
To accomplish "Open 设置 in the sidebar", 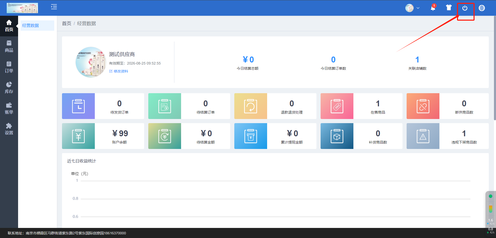I will 9,129.
